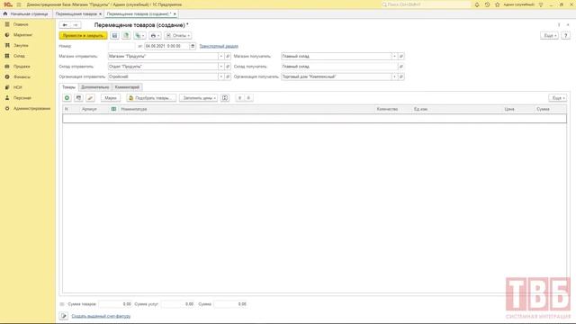The image size is (576, 324).
Task: Click the Номер input field
Action: (121, 46)
